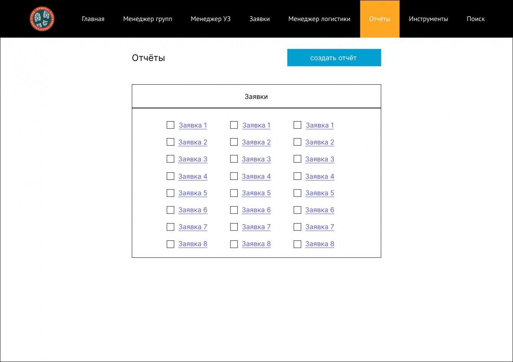
Task: Open the Заявка 5 link in the middle column
Action: coord(256,193)
